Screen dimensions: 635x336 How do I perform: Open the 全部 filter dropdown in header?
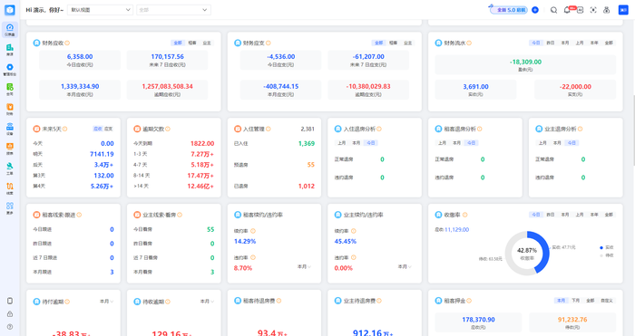174,10
